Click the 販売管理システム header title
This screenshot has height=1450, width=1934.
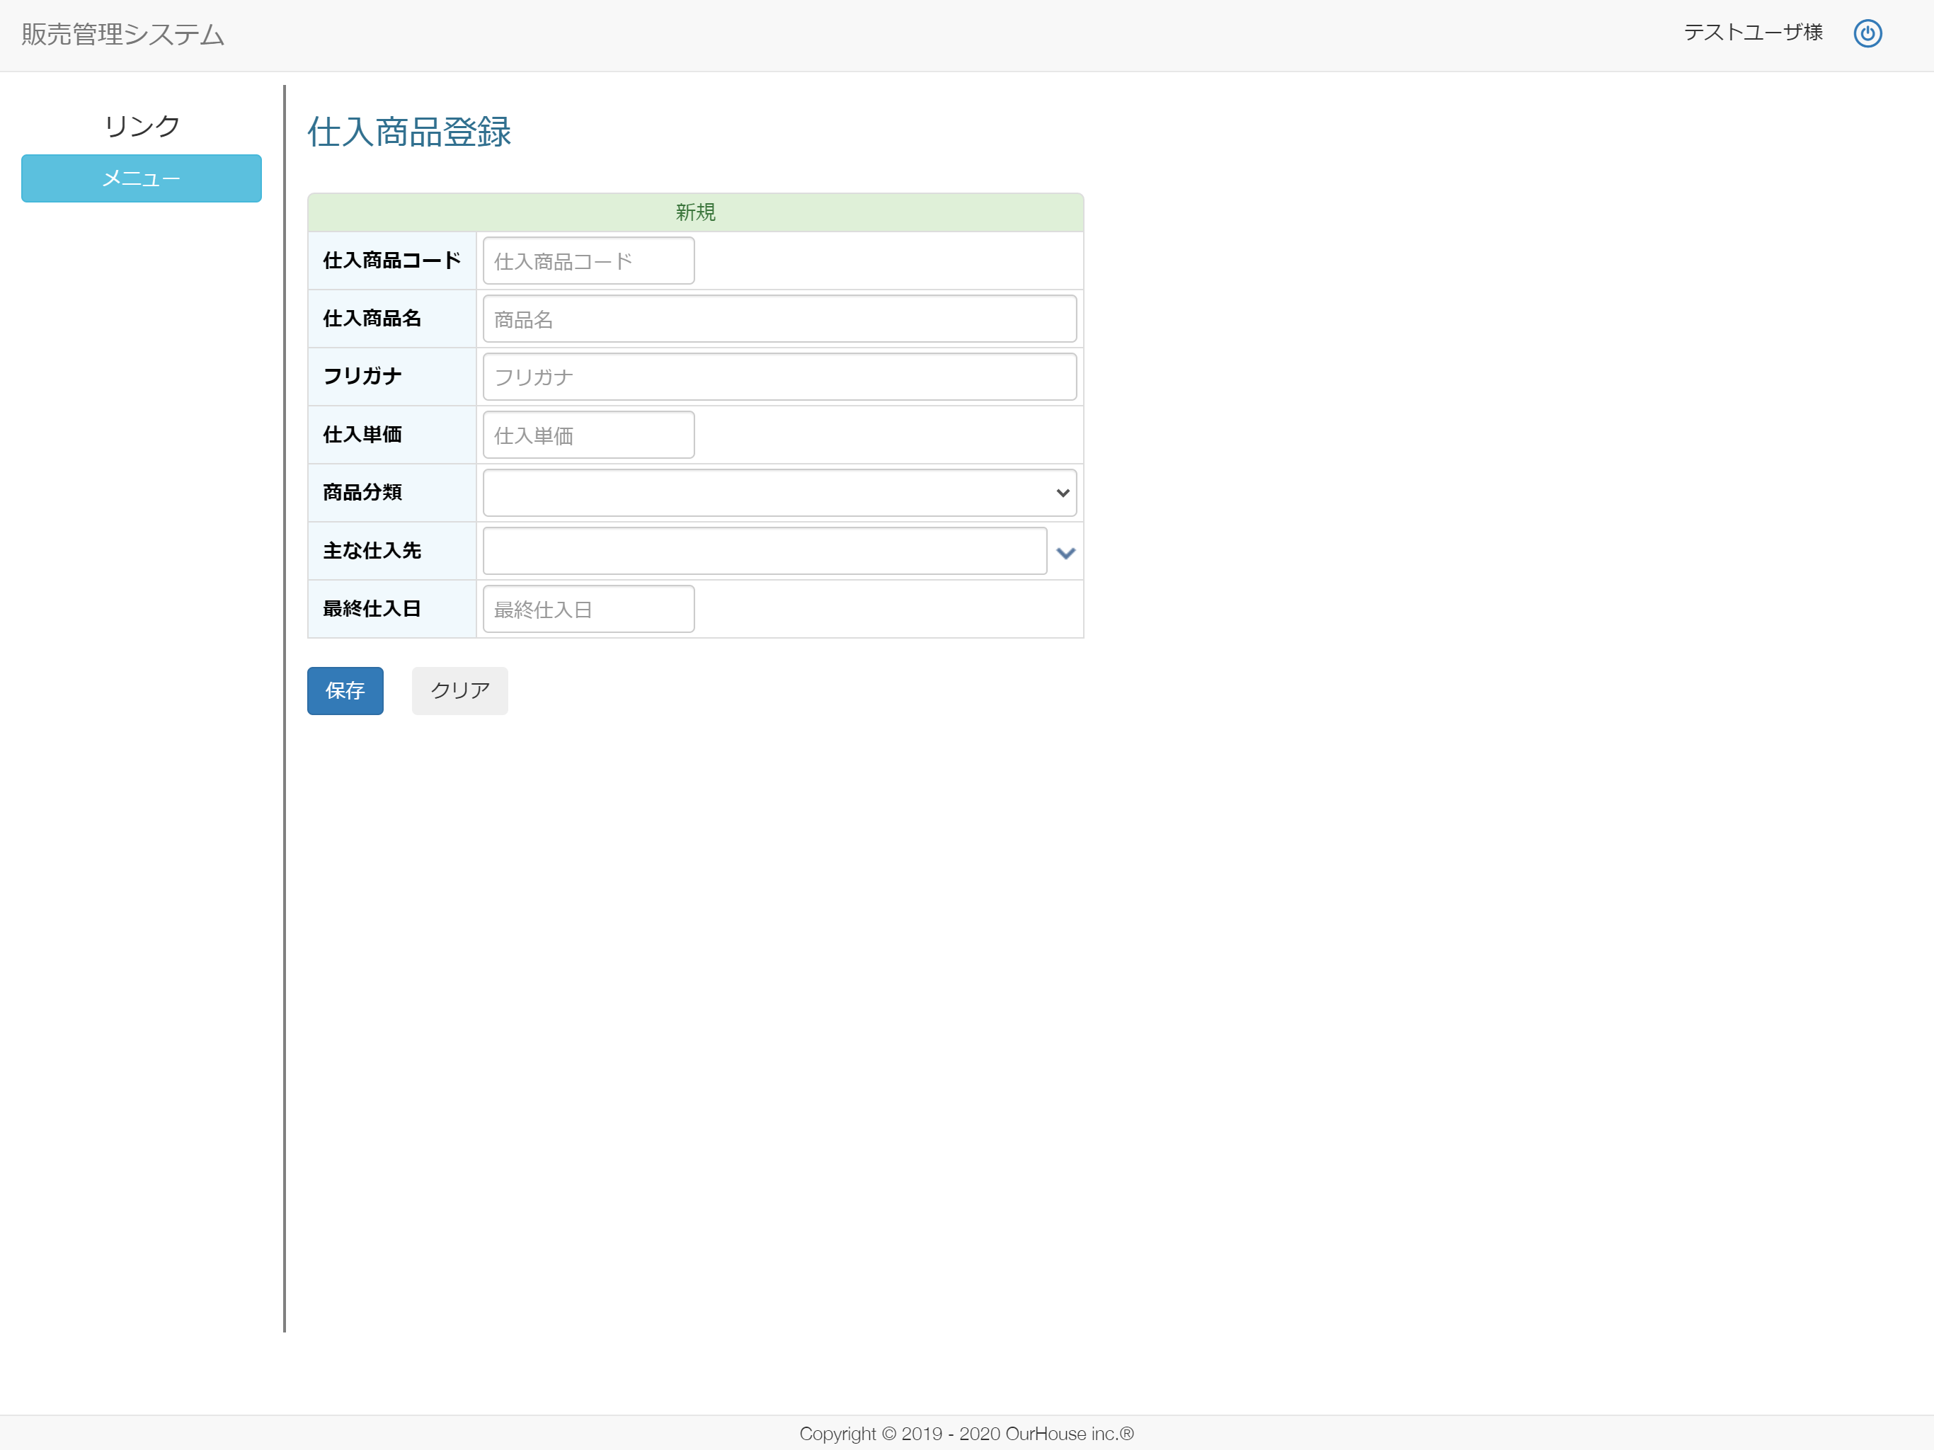coord(122,34)
